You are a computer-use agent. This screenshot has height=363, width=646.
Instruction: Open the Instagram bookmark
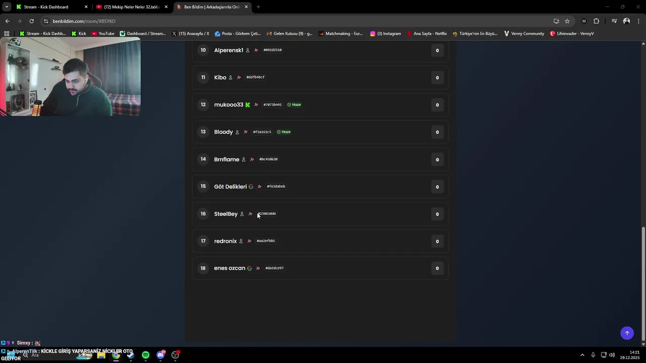click(x=386, y=34)
